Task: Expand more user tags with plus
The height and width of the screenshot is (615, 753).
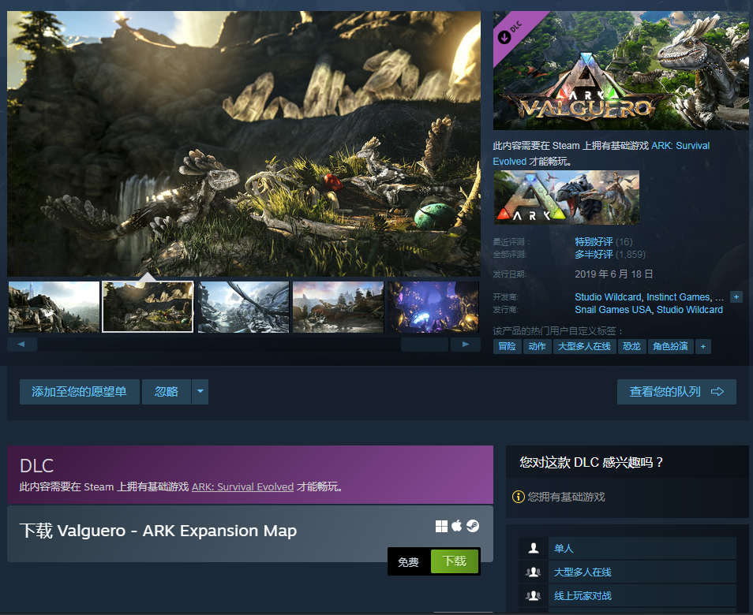Action: click(x=703, y=346)
